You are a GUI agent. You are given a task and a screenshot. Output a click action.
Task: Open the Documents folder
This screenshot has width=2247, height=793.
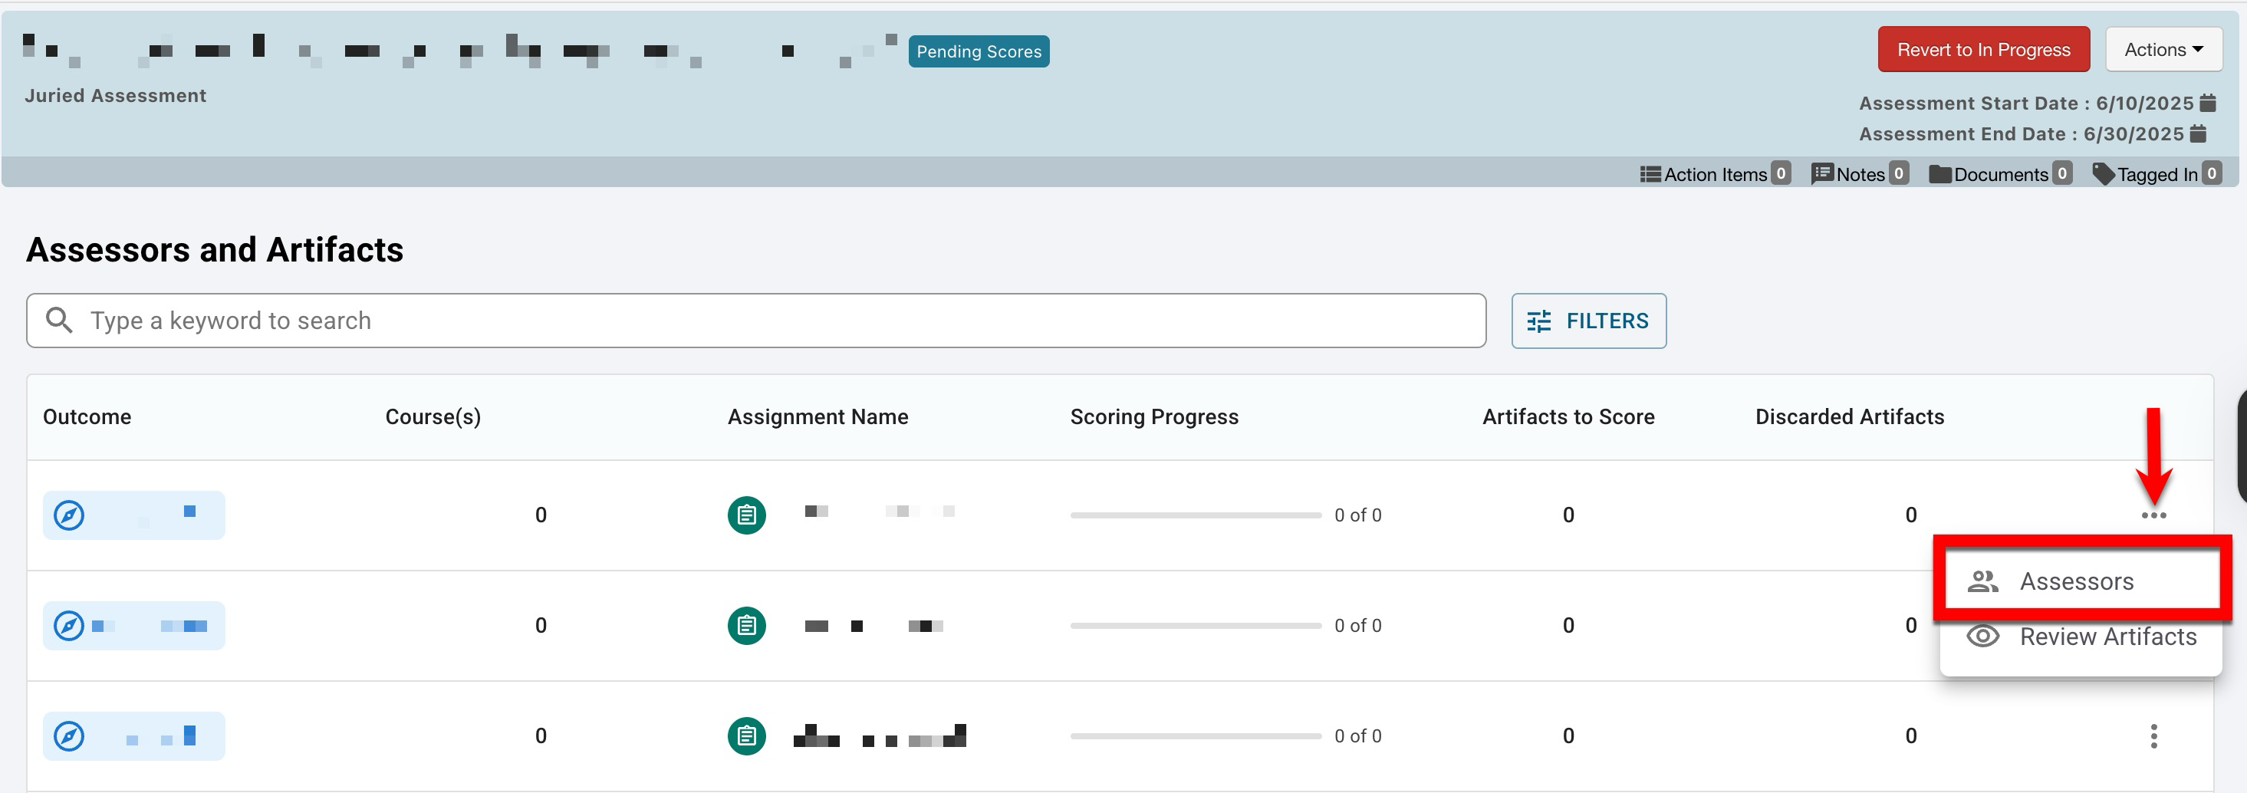(1999, 173)
